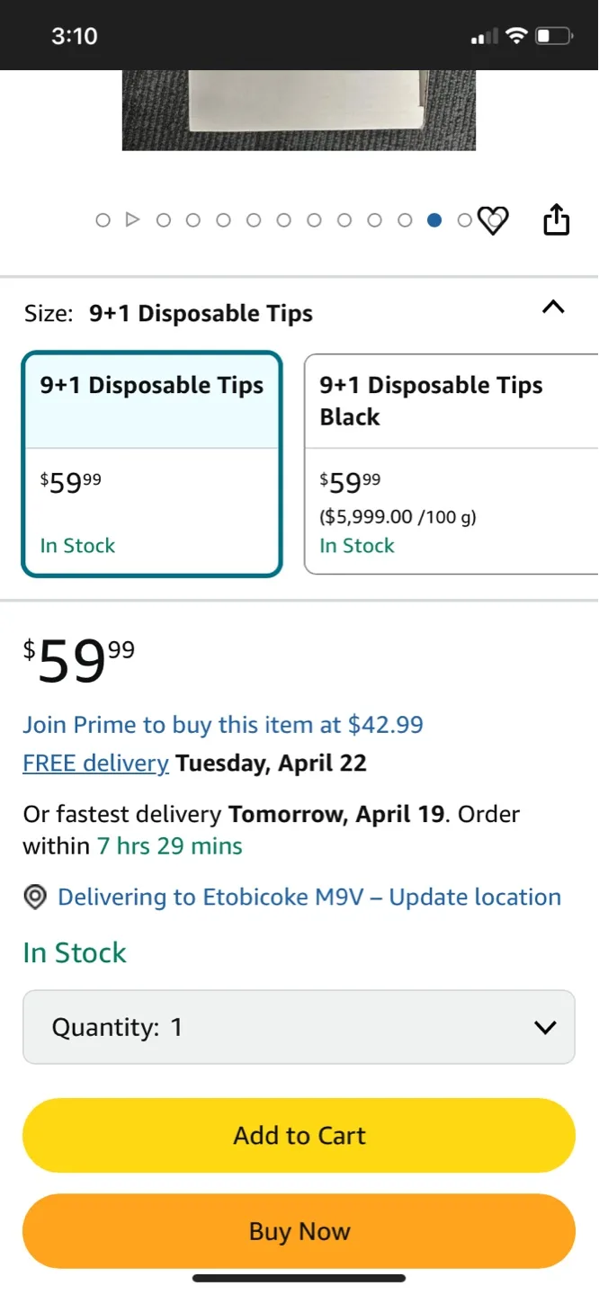Tap the active blue carousel dot
The width and height of the screenshot is (599, 1295).
tap(434, 220)
